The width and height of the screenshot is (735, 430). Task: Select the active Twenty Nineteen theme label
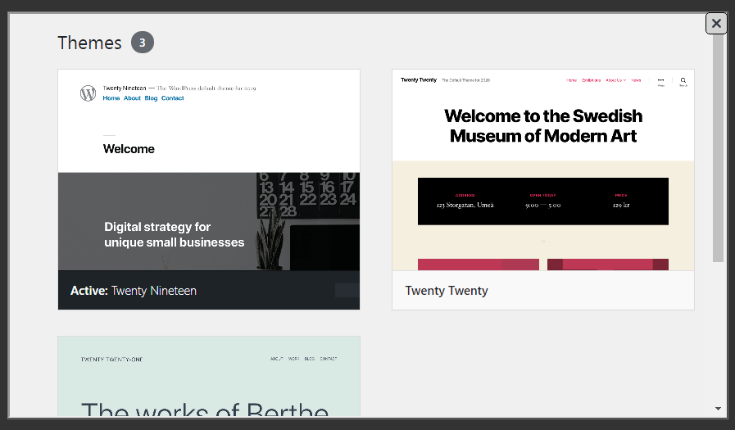pos(134,291)
